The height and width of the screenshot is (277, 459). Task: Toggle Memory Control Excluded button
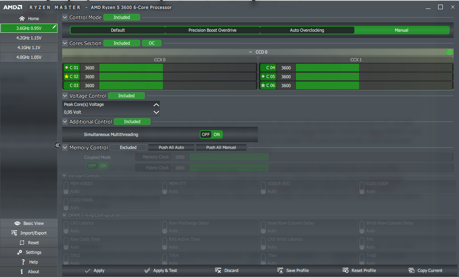128,148
